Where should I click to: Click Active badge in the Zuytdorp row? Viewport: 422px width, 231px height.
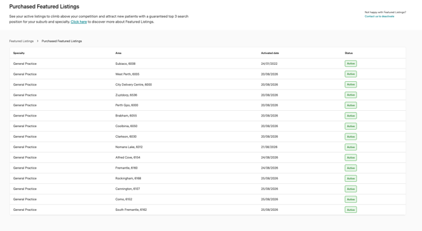pos(351,95)
